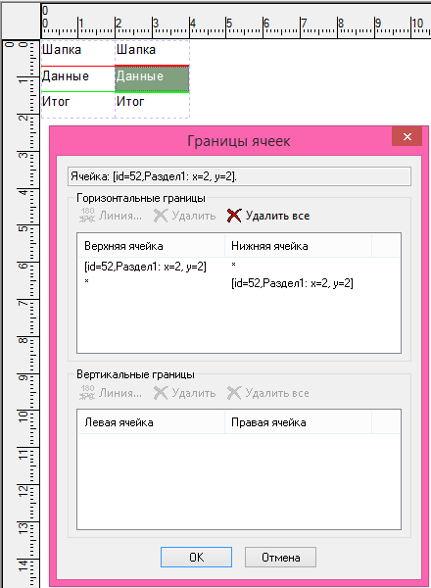Click the Левая ячейка column header
Screen dimensions: 431x588
pos(151,422)
